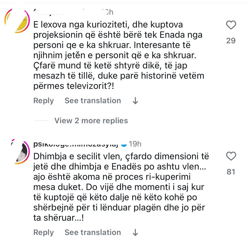View the 29 likes on the first comment
This screenshot has height=241, width=249.
point(231,40)
